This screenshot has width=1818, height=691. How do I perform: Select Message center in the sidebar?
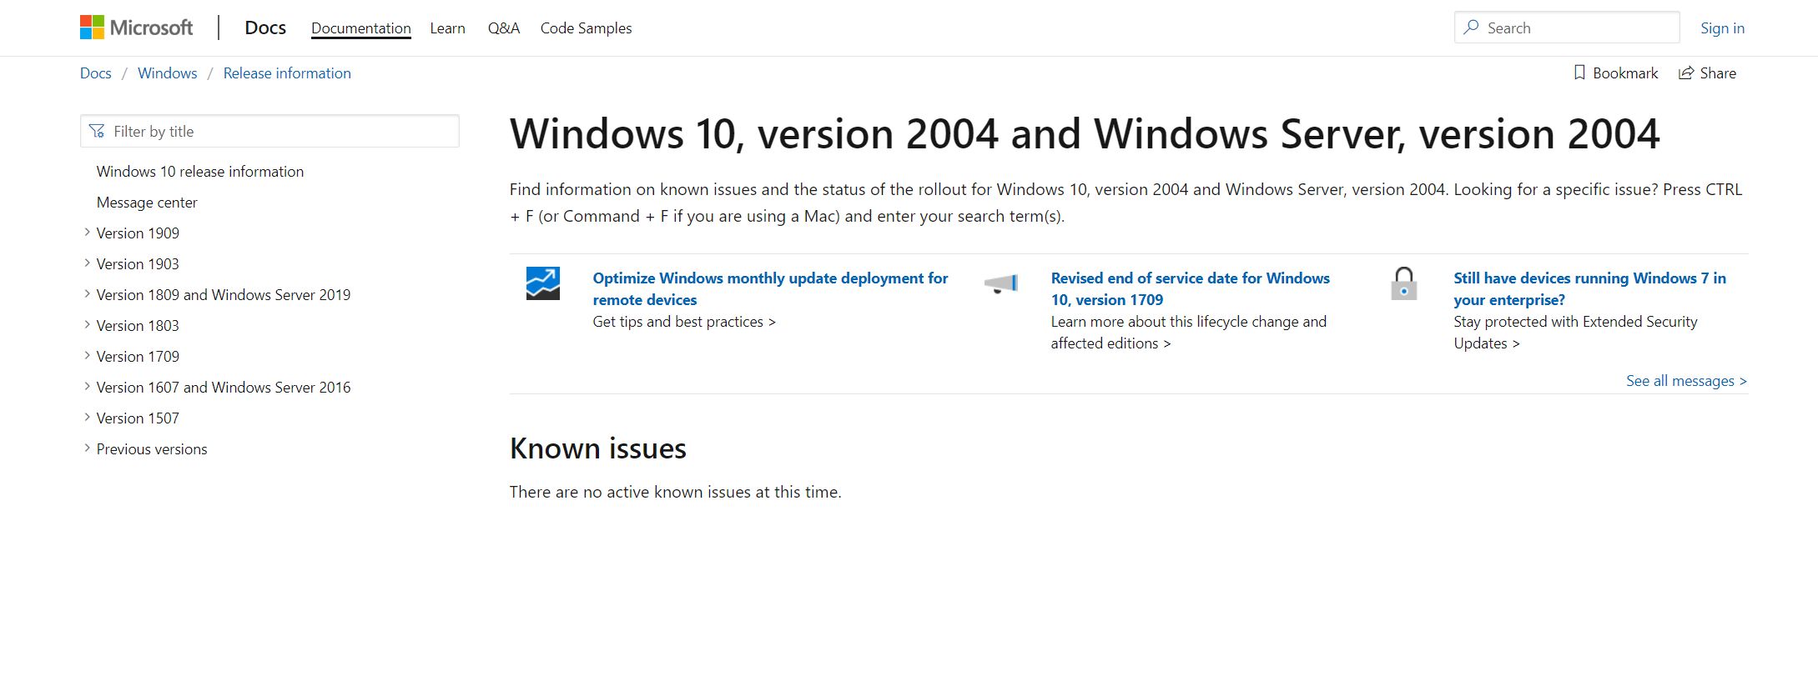pyautogui.click(x=147, y=202)
